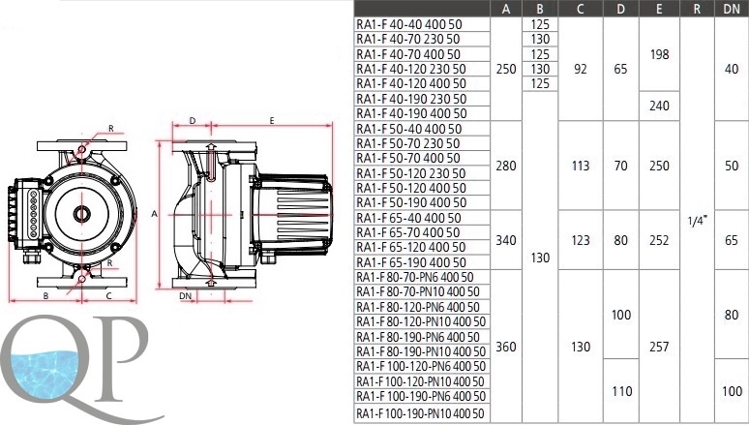The image size is (749, 425).
Task: Click the 113 value in column C
Action: (581, 166)
